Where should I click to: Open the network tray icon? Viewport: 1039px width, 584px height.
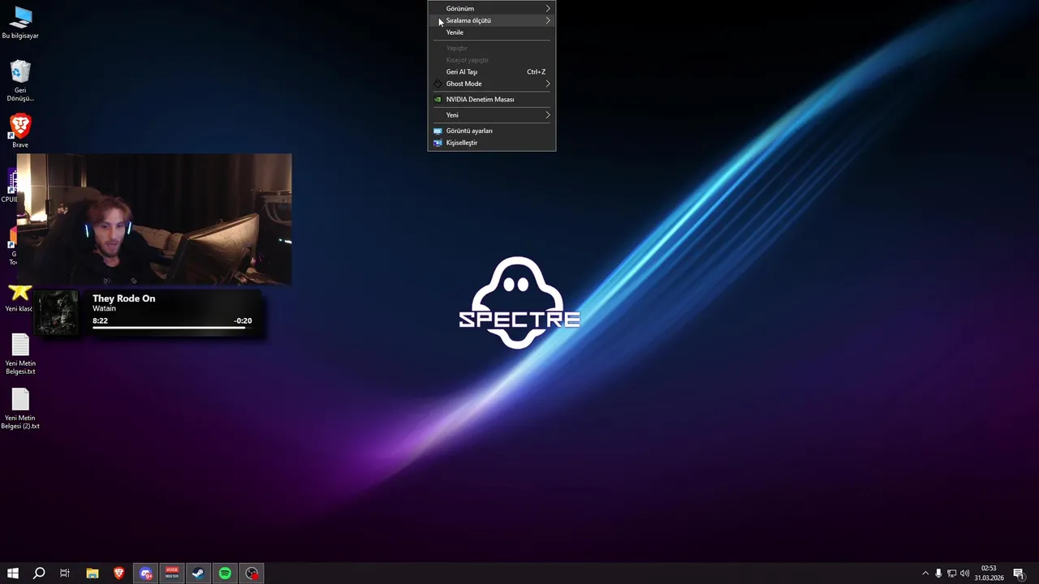pyautogui.click(x=951, y=573)
